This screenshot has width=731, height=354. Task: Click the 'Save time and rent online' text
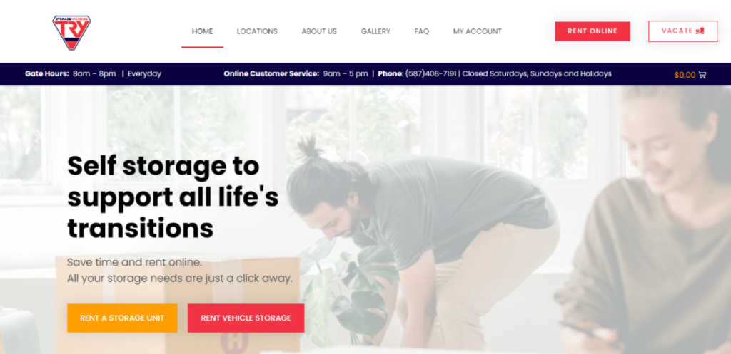[x=134, y=262]
